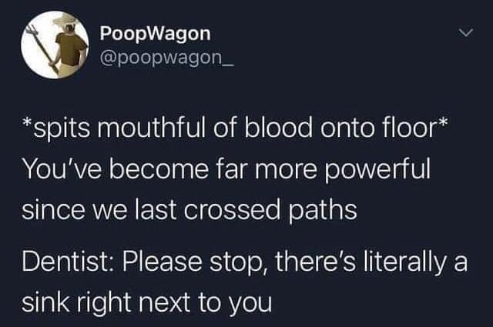Click the final line 'sink right next to you'
The width and height of the screenshot is (493, 327).
[146, 303]
